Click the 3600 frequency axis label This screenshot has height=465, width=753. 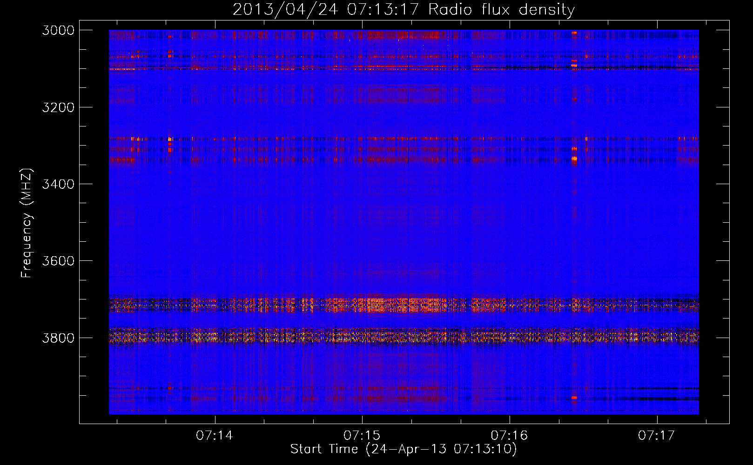pos(58,261)
